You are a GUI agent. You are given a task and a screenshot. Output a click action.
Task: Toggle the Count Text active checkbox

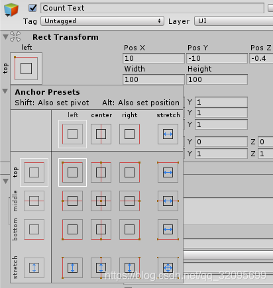(x=32, y=8)
